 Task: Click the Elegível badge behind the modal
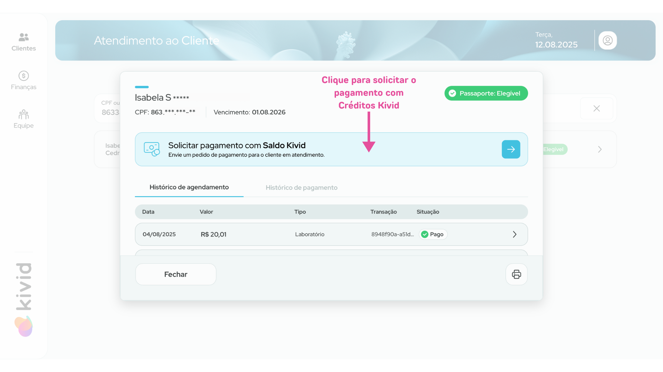pyautogui.click(x=554, y=149)
